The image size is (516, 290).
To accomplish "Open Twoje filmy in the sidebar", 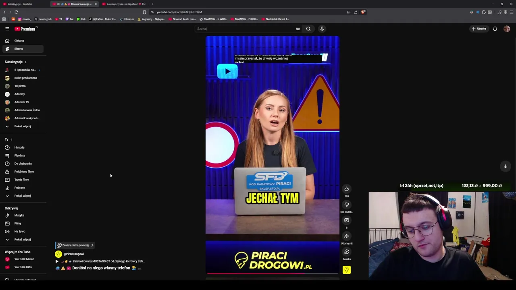I will [22, 180].
